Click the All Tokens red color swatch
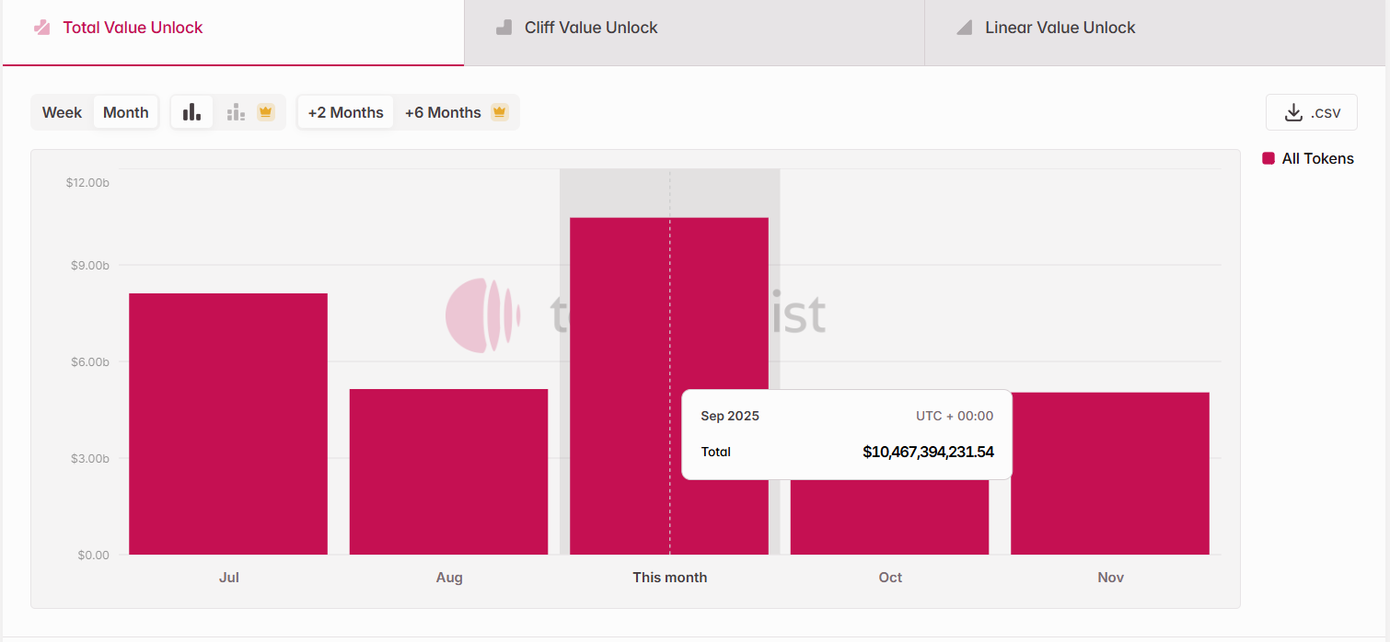 1268,158
